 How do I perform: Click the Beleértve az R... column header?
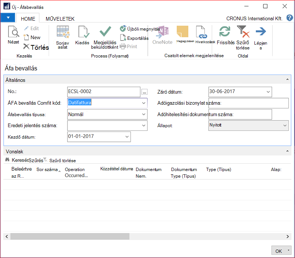coord(21,172)
